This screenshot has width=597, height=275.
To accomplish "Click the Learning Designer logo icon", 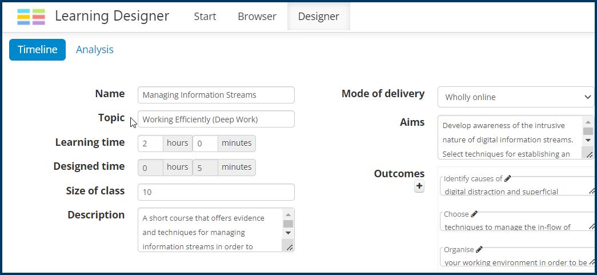I will tap(31, 17).
